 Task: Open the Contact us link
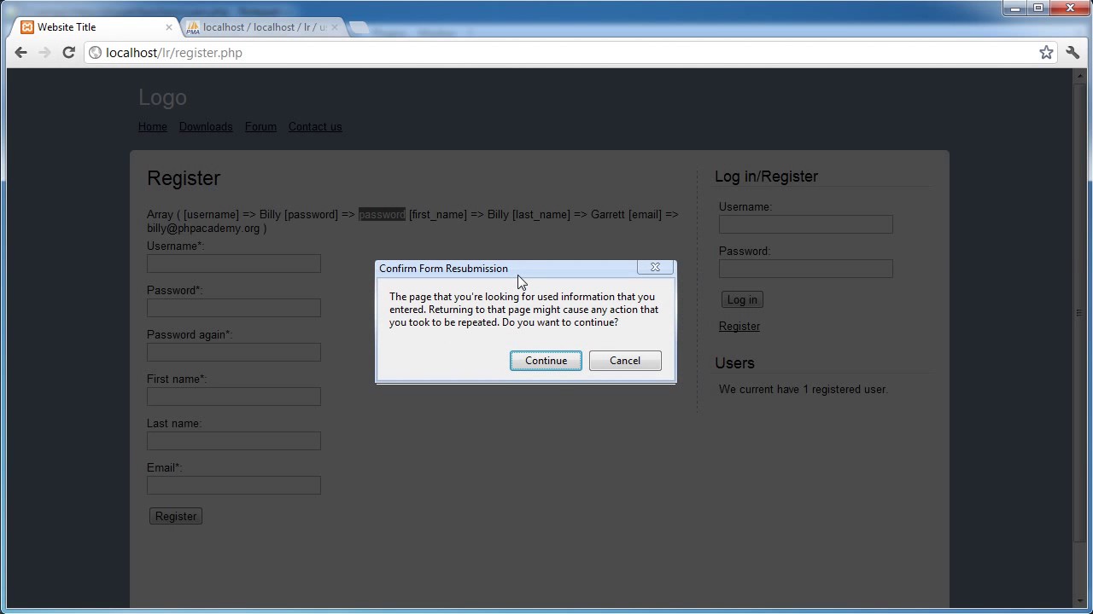coord(315,127)
